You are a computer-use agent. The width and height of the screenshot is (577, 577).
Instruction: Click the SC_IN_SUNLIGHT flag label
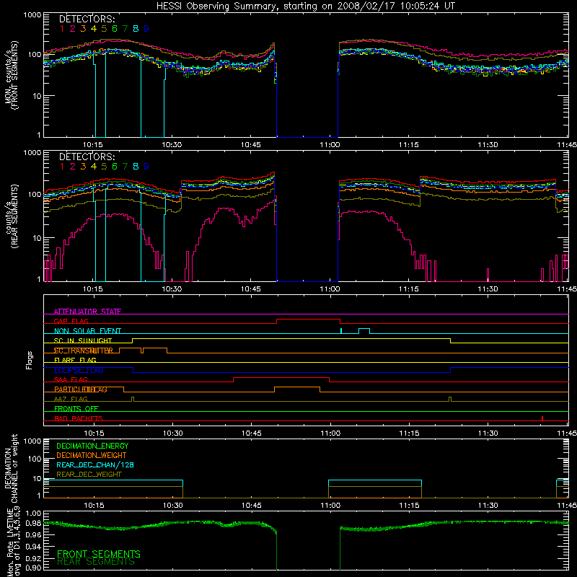point(83,340)
